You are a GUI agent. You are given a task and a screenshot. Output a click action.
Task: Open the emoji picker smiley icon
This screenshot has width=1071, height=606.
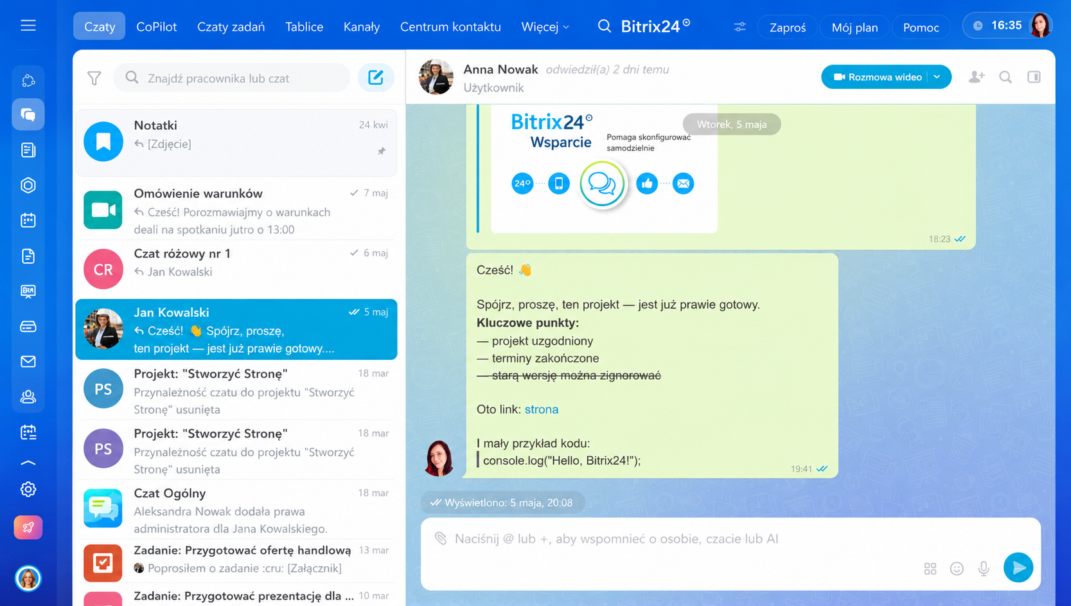pos(957,569)
